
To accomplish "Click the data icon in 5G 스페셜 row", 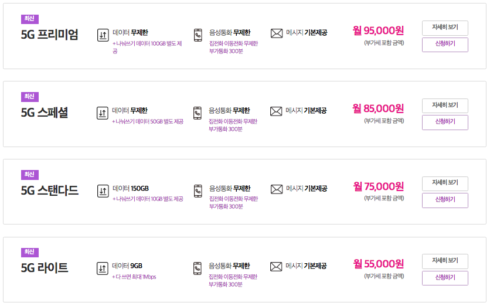I will [103, 113].
